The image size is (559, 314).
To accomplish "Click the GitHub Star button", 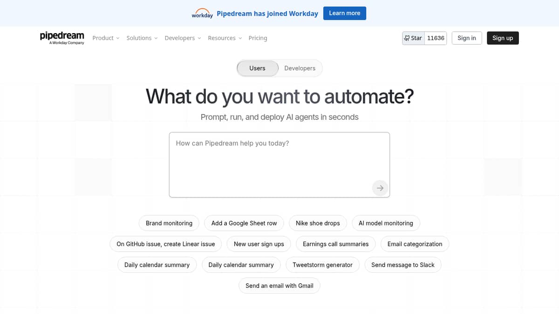I will point(413,38).
